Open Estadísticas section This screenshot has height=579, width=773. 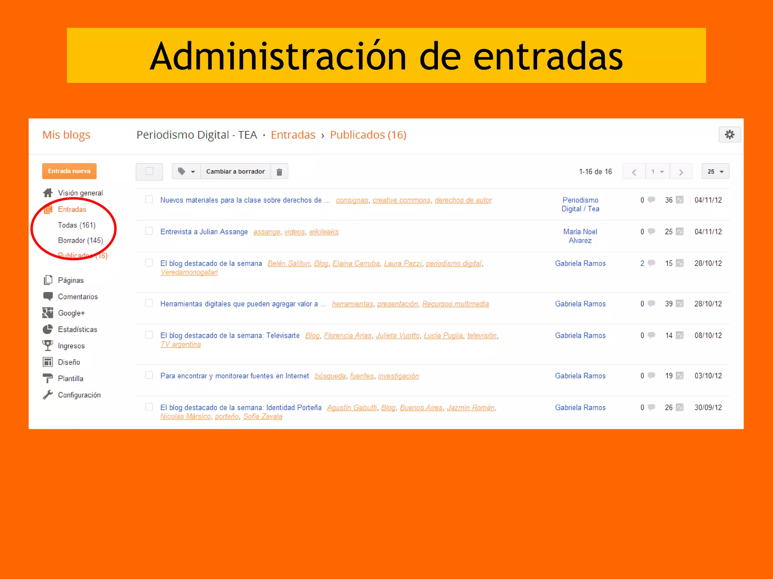coord(77,329)
